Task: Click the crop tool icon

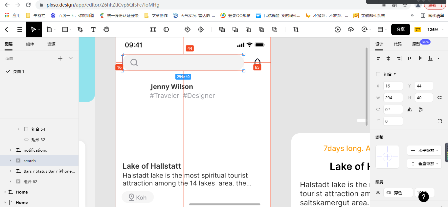Action: click(296, 29)
